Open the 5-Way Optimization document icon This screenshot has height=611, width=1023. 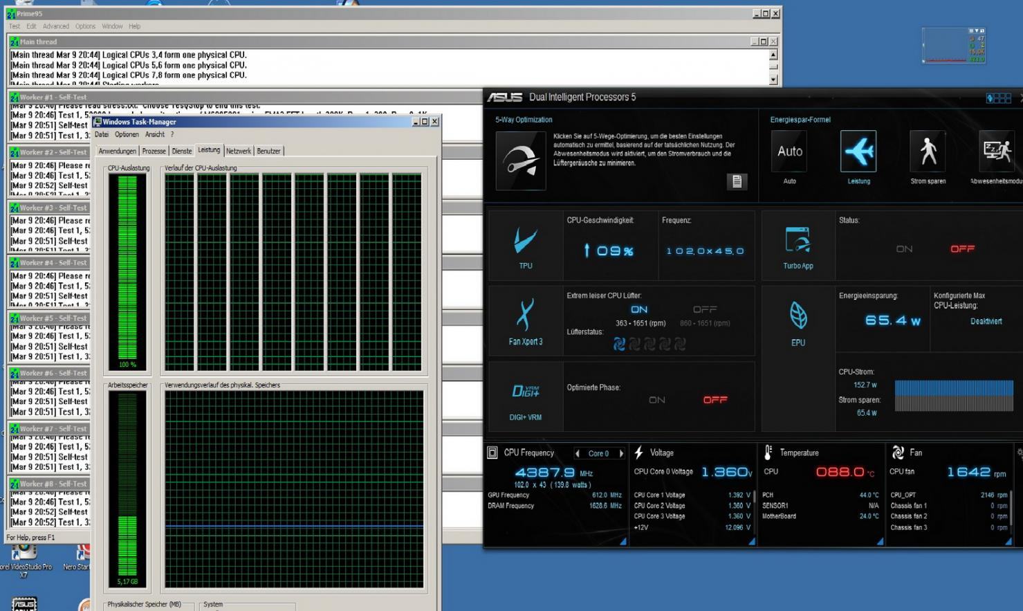[737, 181]
